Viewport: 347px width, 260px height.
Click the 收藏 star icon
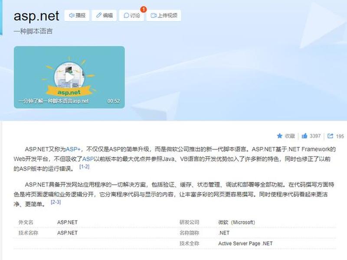(280, 136)
